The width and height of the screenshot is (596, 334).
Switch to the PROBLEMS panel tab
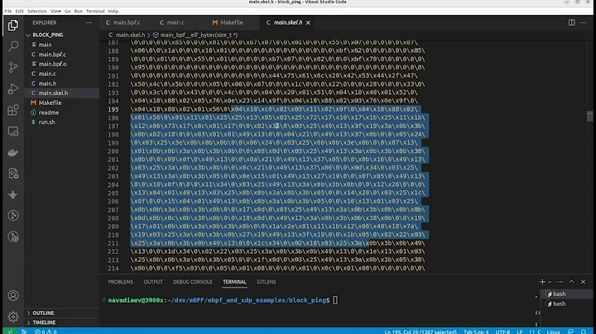pos(121,282)
